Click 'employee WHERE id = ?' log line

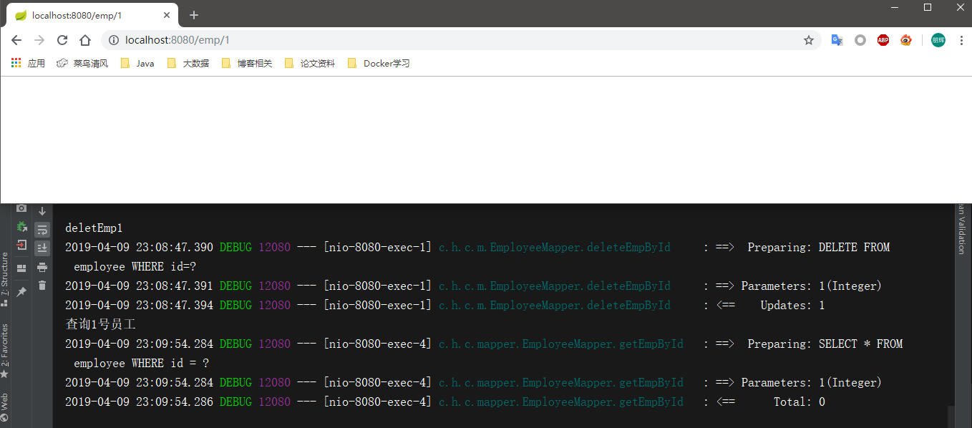tap(142, 363)
